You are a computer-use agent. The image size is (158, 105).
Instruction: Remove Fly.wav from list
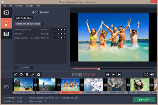pos(64,34)
